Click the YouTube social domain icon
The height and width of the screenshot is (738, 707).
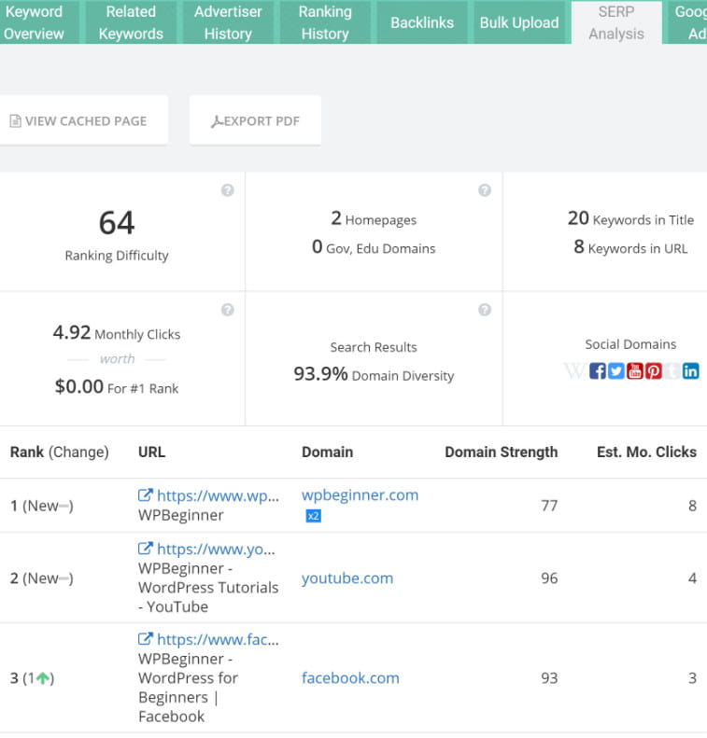pos(634,371)
